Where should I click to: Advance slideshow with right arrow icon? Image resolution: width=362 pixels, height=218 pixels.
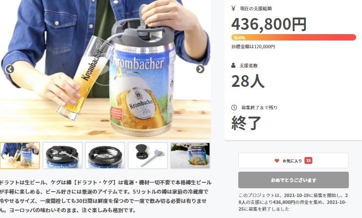tap(200, 69)
